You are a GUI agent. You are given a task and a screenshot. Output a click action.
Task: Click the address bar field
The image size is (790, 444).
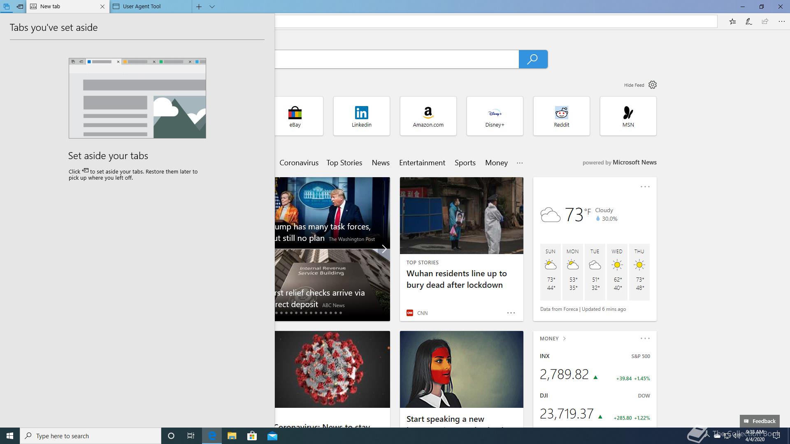[496, 21]
